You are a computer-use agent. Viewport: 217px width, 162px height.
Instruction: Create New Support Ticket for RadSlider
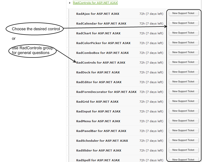click(183, 150)
